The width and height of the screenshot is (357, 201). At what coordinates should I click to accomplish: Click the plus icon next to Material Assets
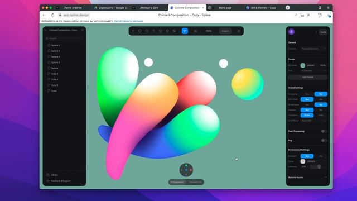326,178
